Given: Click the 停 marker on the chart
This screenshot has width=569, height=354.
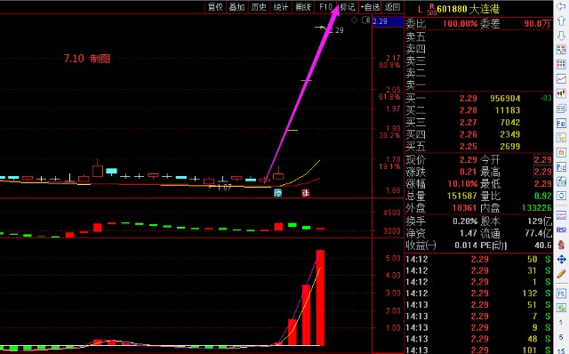Looking at the screenshot, I should (x=277, y=193).
